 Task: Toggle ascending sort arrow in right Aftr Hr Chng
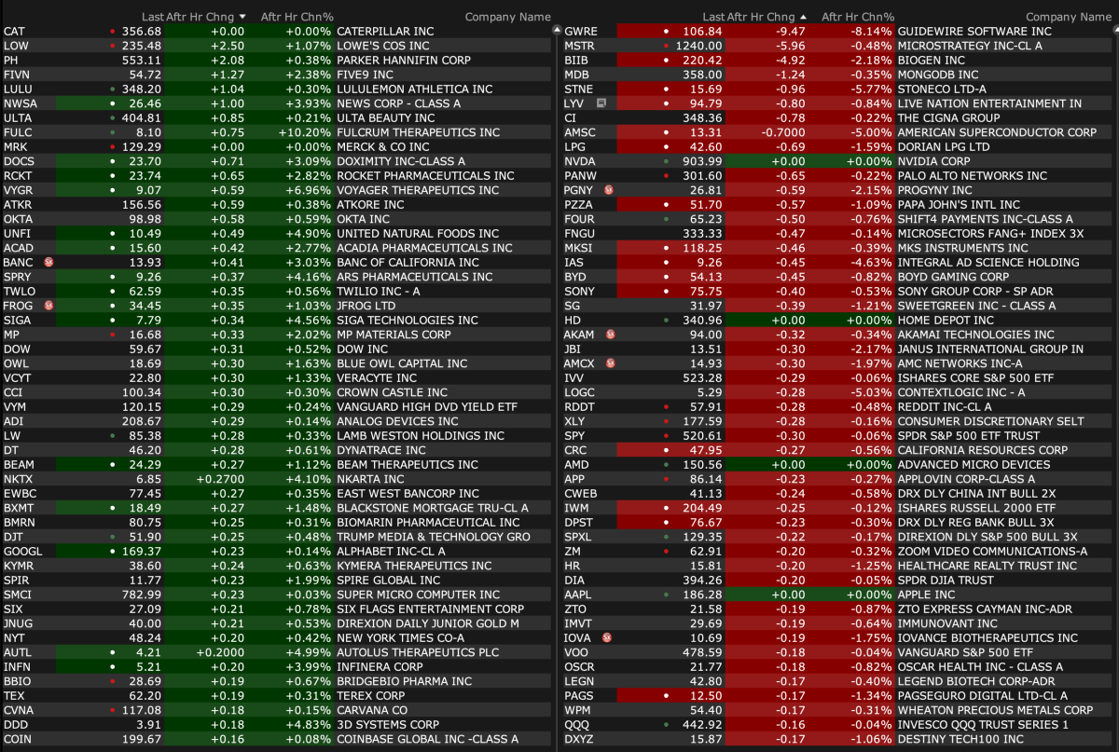[803, 17]
